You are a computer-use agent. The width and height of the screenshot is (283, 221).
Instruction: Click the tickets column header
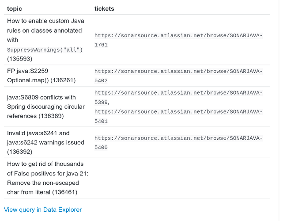click(104, 9)
